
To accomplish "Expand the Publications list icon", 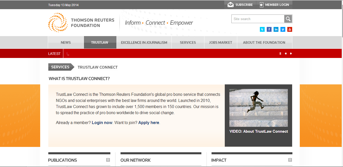I will pos(108,160).
